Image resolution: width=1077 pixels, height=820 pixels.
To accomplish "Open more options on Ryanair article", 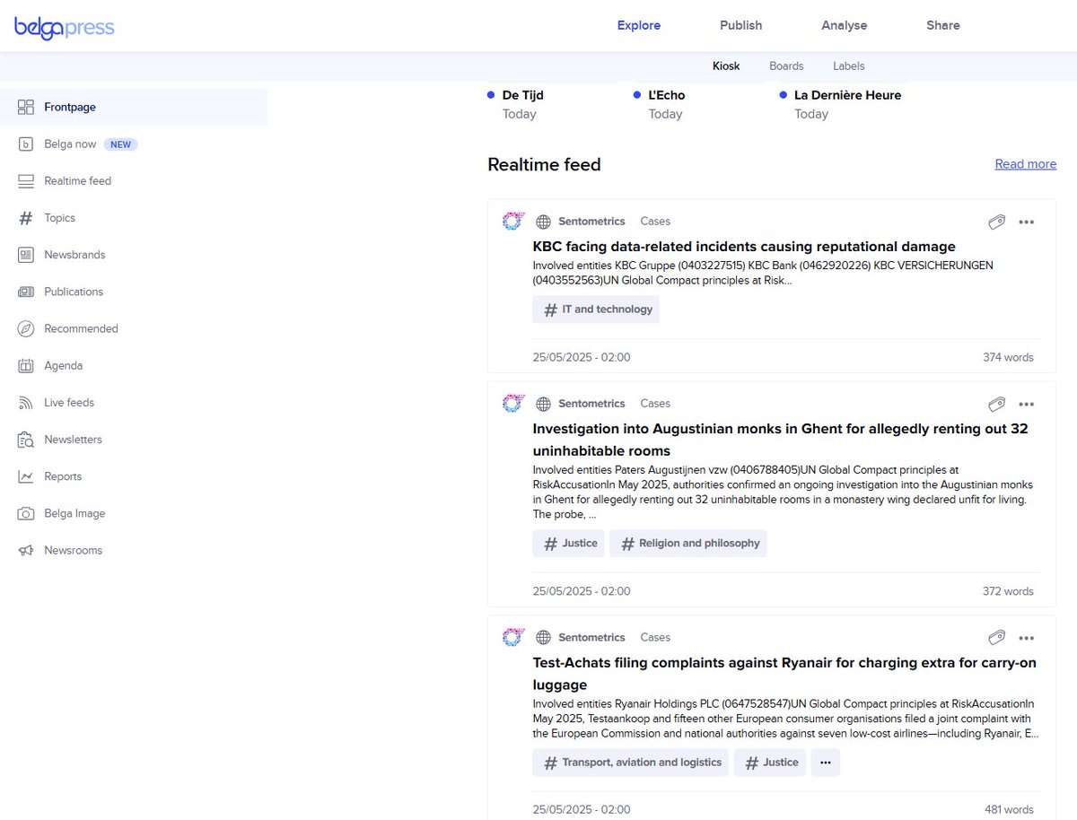I will [x=1027, y=639].
